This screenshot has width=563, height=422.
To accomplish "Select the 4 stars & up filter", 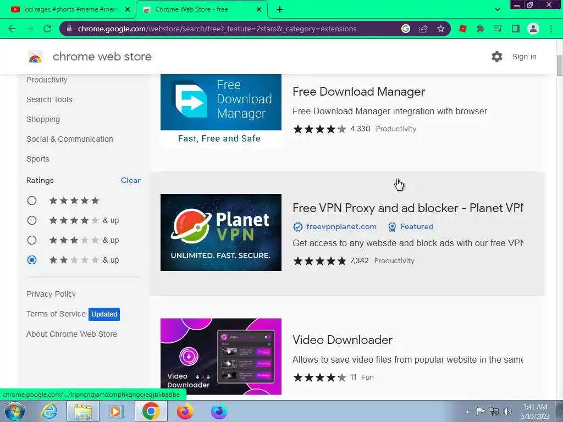I will click(x=32, y=220).
